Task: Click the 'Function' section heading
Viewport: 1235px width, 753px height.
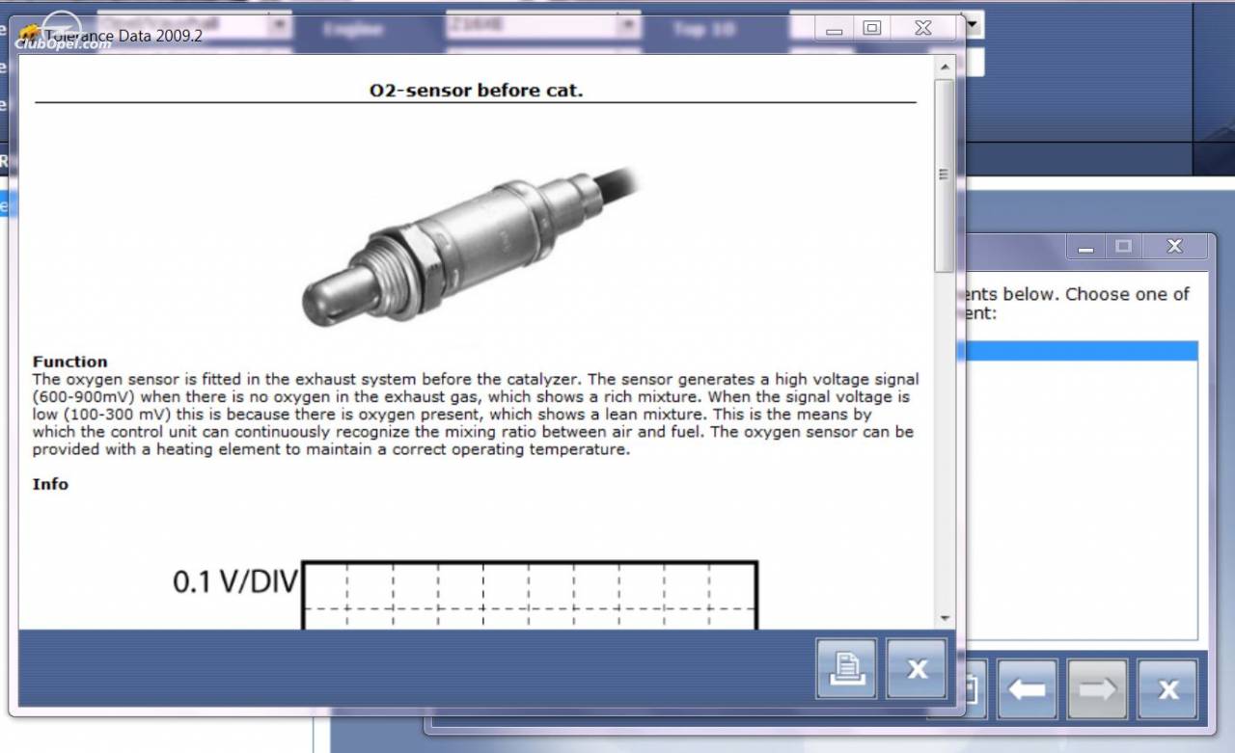Action: [x=70, y=362]
